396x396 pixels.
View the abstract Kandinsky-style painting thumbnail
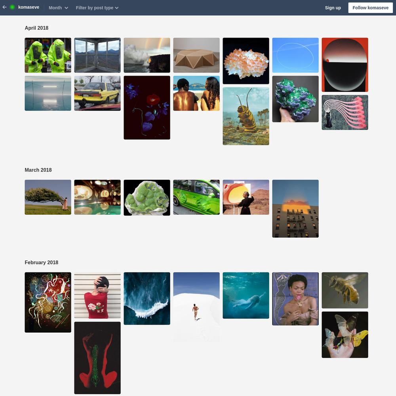(48, 302)
